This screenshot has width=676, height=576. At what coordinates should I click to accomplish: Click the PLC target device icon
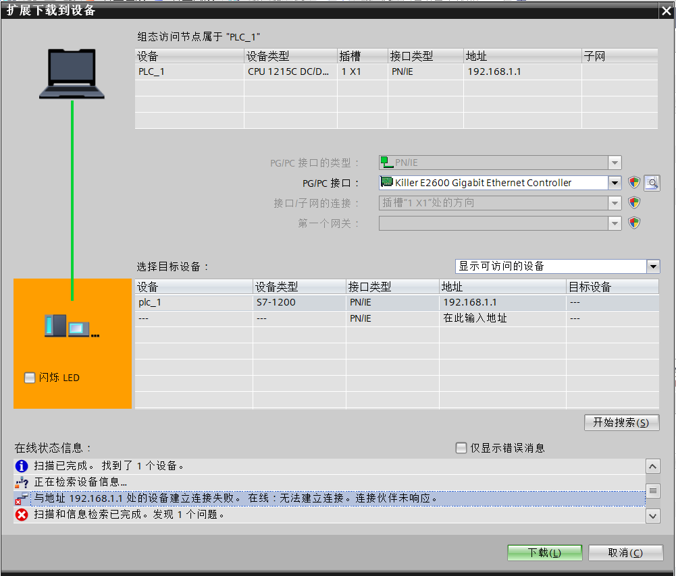(72, 326)
